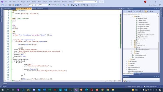Open Visual Studio Code from taskbar
The image size is (163, 92).
point(65,90)
